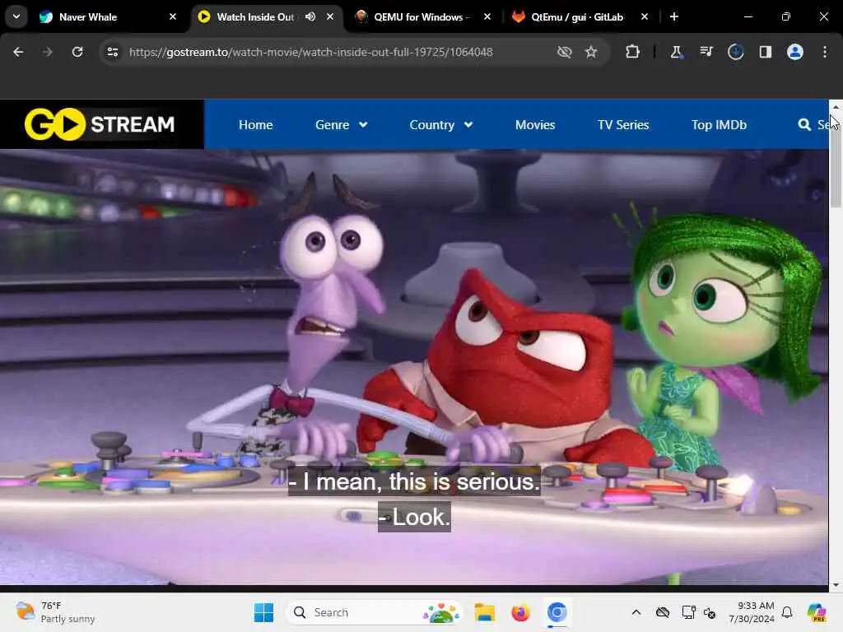Open the Chrome Labs flask icon
Image resolution: width=843 pixels, height=632 pixels.
pos(676,52)
